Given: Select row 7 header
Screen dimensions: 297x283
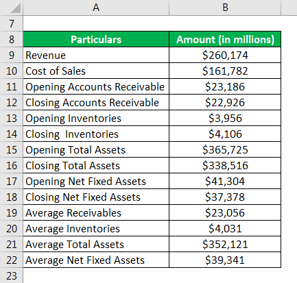Looking at the screenshot, I should pyautogui.click(x=12, y=23).
